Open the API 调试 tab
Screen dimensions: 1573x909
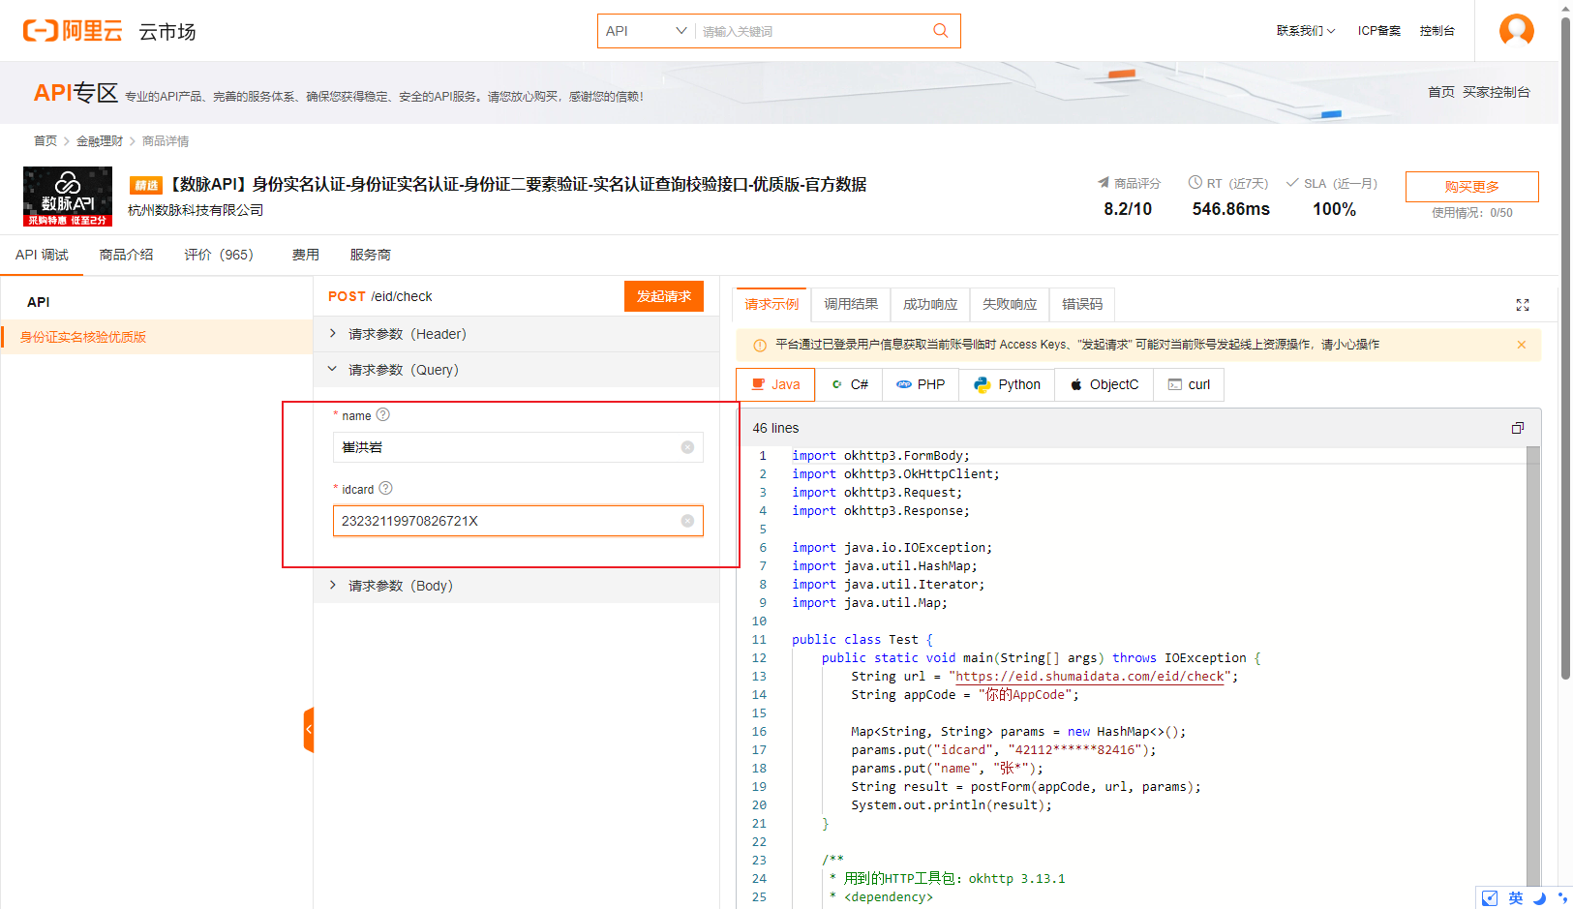(42, 255)
